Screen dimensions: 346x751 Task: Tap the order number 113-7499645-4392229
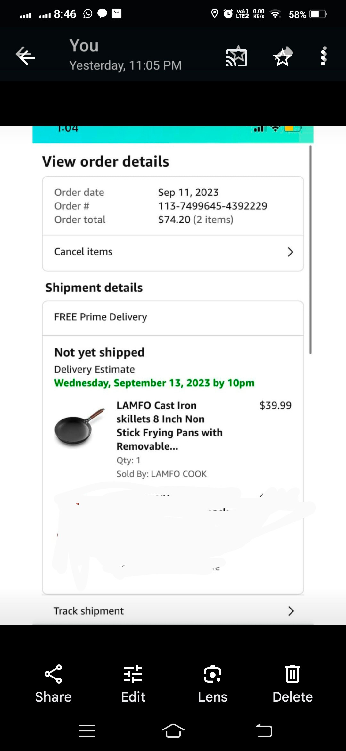tap(212, 206)
